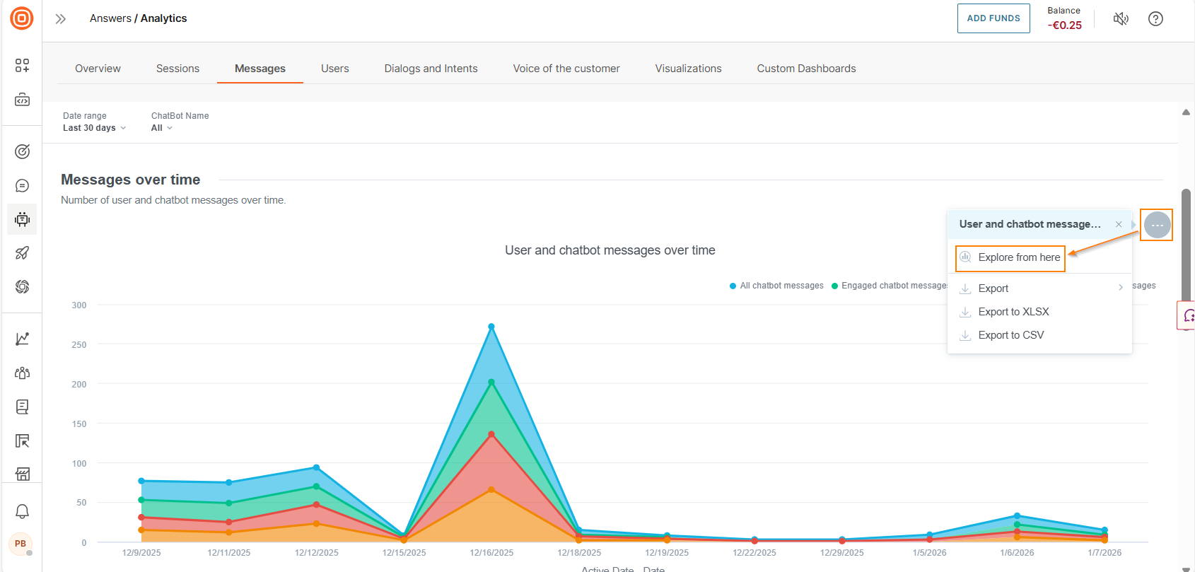Open the chat bubble conversations icon
Screen dimensions: 1195x572
22,185
